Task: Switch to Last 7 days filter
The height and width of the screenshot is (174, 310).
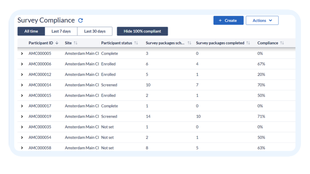Action: click(x=61, y=31)
